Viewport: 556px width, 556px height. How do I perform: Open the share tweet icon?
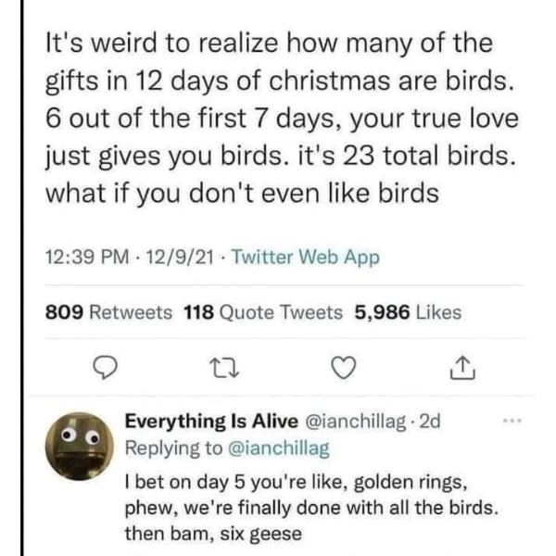click(461, 370)
